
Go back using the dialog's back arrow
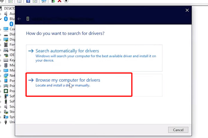tap(19, 19)
